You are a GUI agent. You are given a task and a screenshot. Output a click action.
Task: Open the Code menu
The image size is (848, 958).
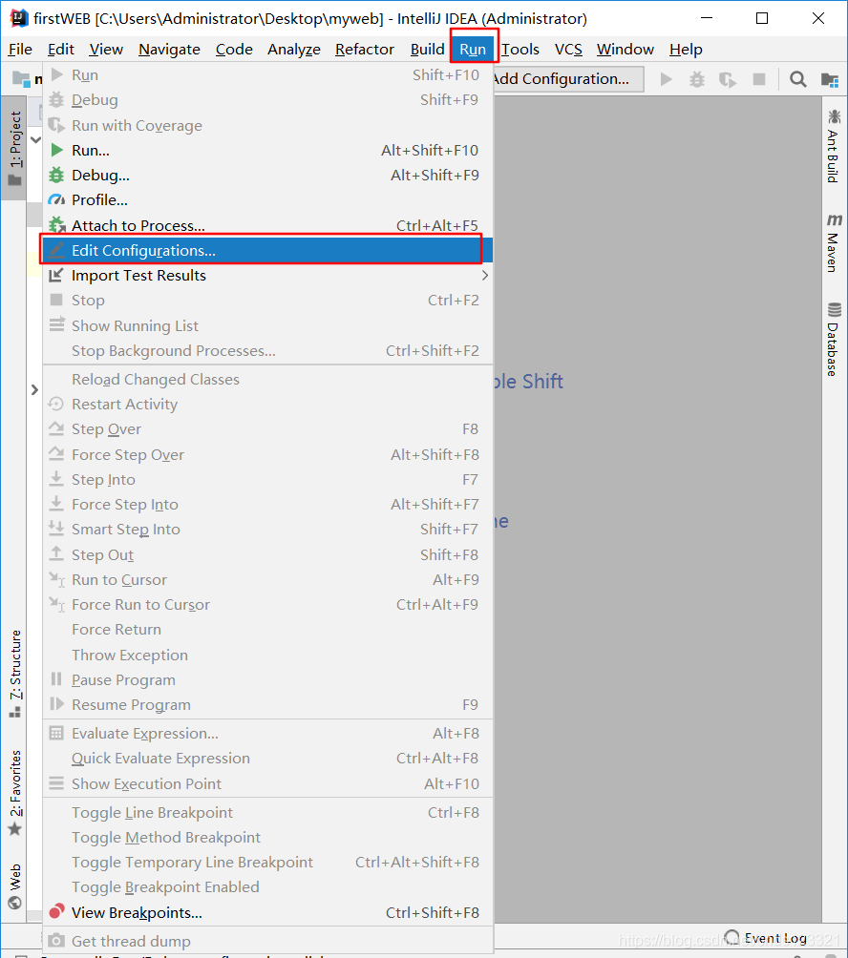234,50
